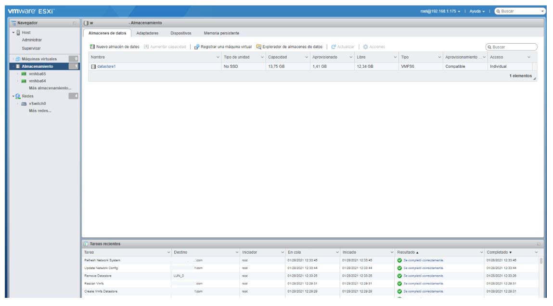Click Nuevo almacén de datos button

(115, 47)
